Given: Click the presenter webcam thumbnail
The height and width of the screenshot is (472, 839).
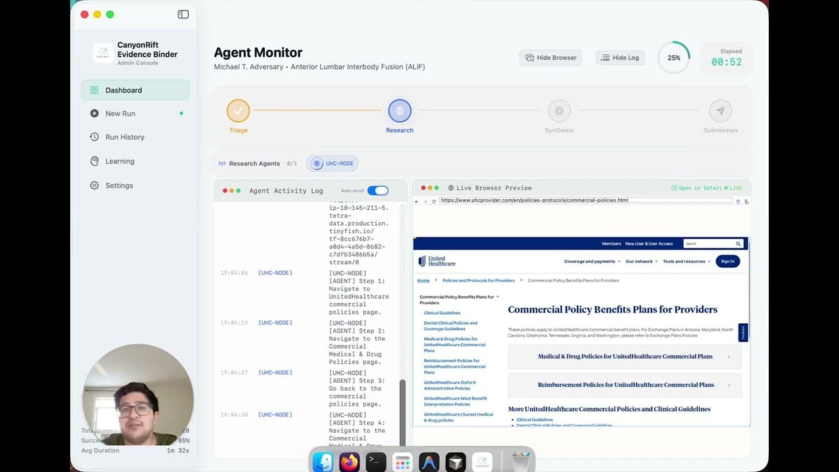Looking at the screenshot, I should coord(138,395).
